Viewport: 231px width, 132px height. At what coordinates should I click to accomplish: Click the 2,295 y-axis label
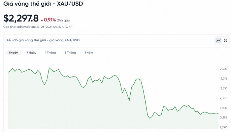click(x=223, y=118)
